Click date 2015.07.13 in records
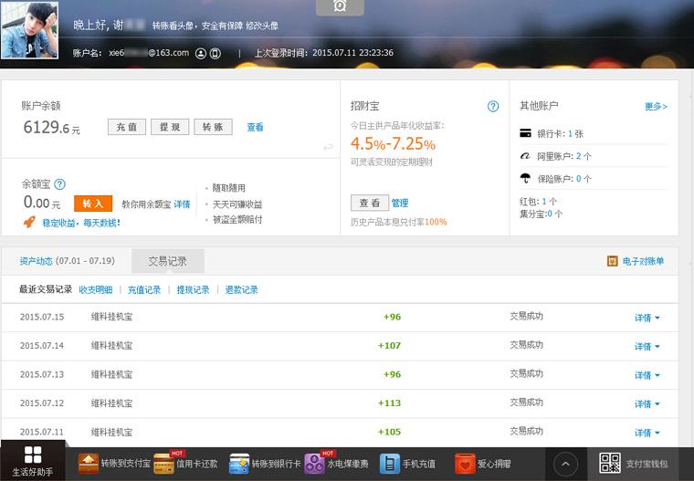The width and height of the screenshot is (694, 481). click(42, 374)
